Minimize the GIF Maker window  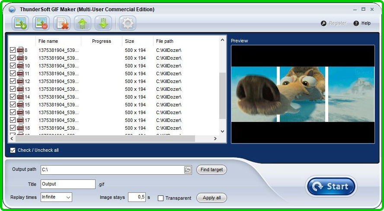pyautogui.click(x=355, y=10)
